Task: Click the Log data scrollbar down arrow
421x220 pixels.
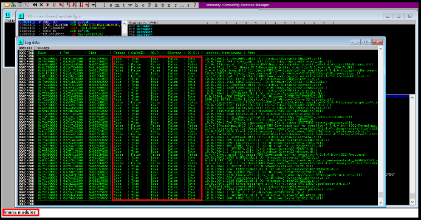Action: point(380,203)
